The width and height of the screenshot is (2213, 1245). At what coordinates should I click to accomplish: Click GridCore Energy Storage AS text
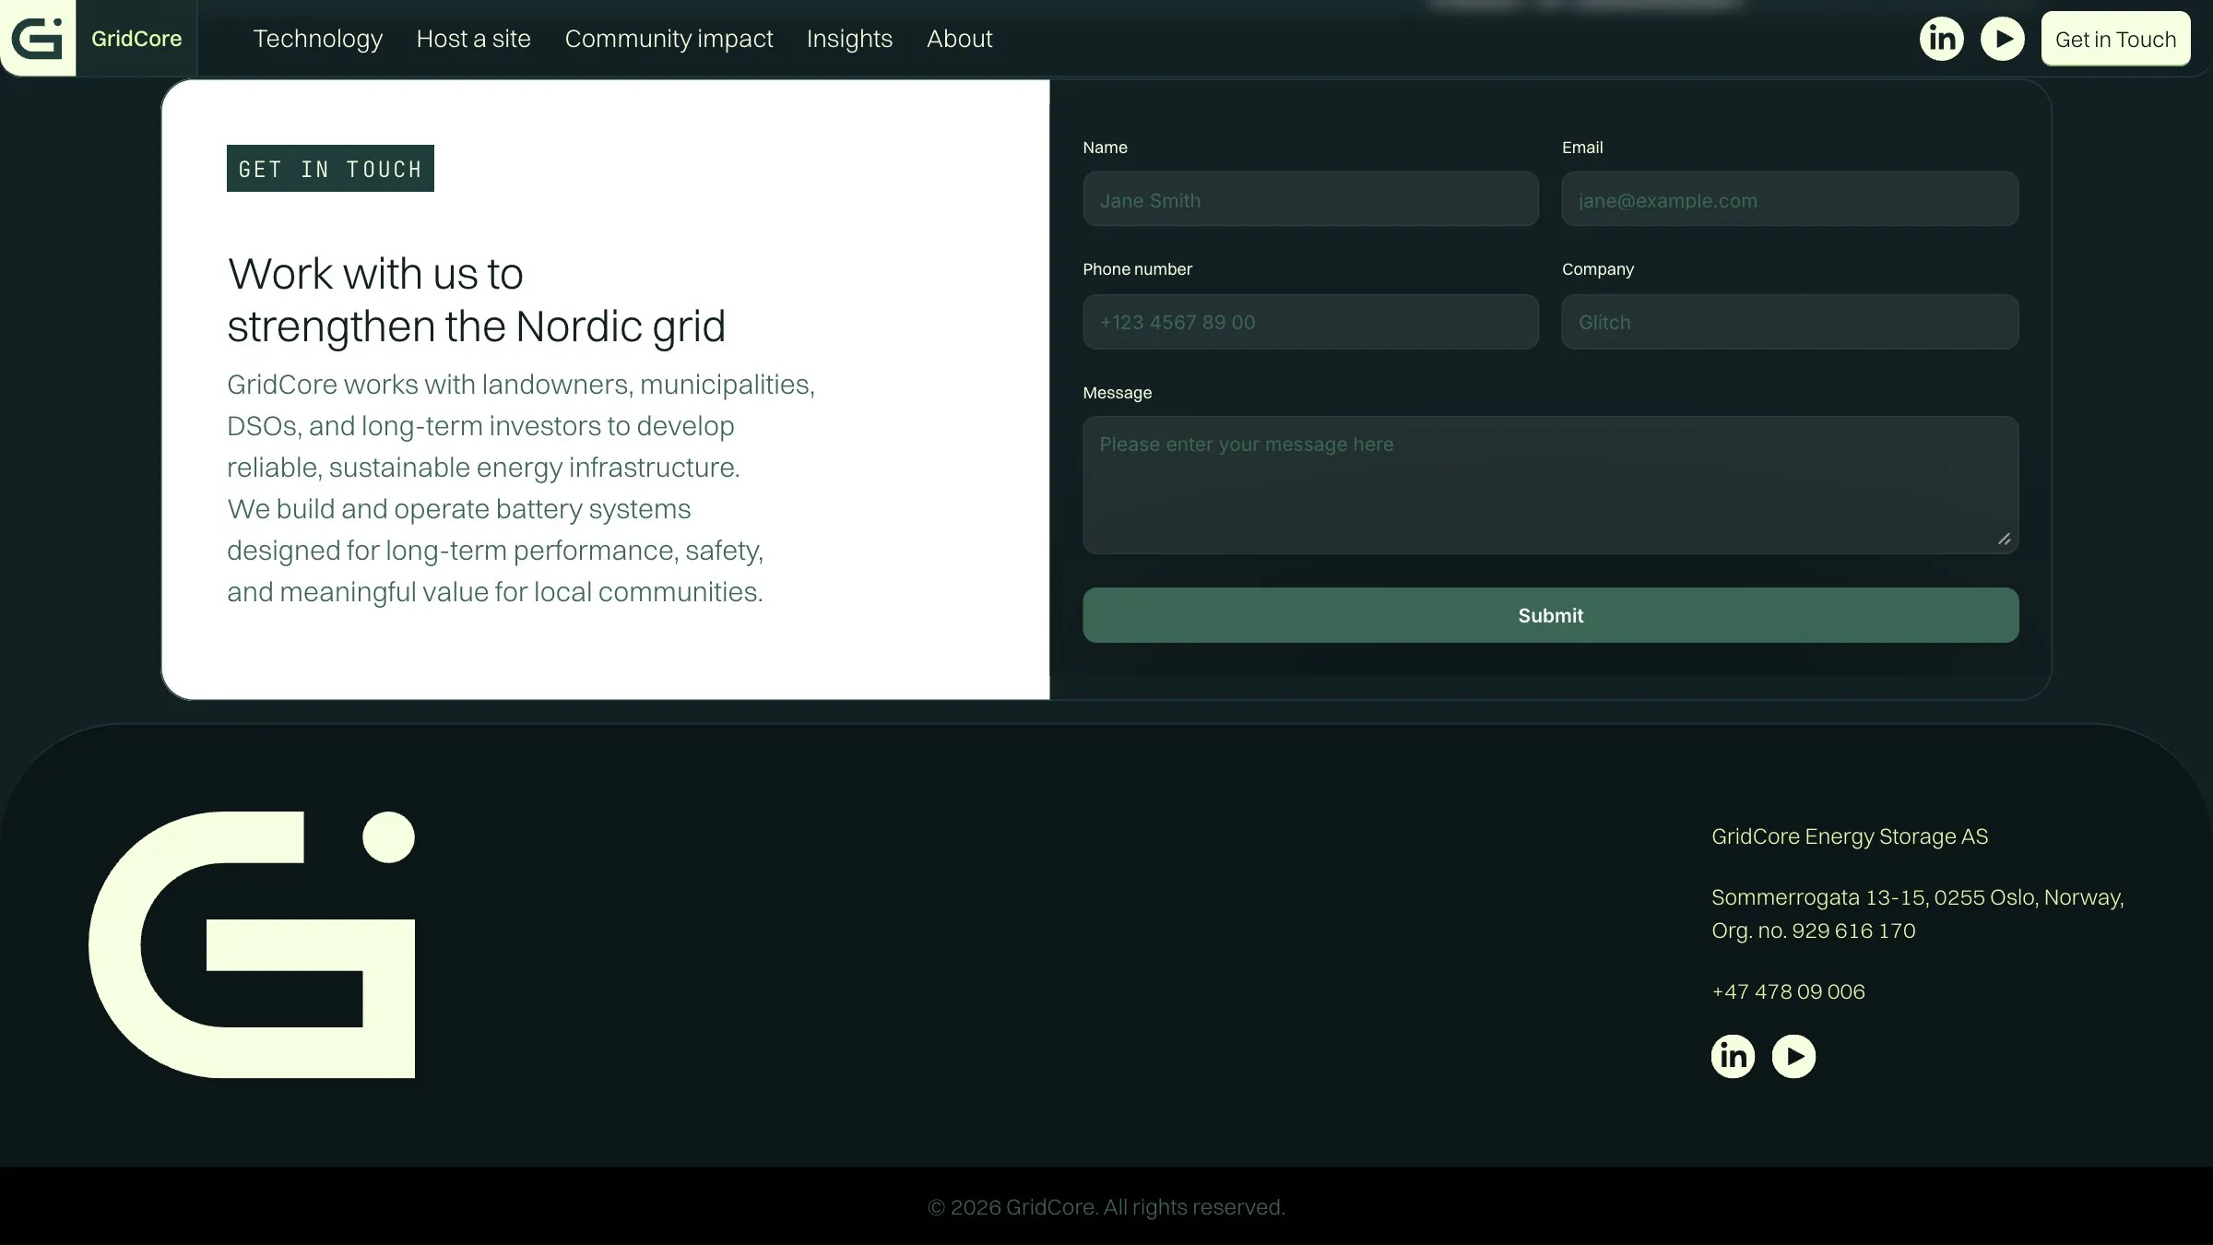coord(1850,836)
